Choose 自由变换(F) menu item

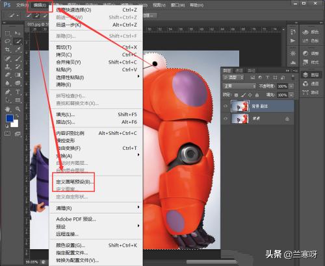(96, 148)
